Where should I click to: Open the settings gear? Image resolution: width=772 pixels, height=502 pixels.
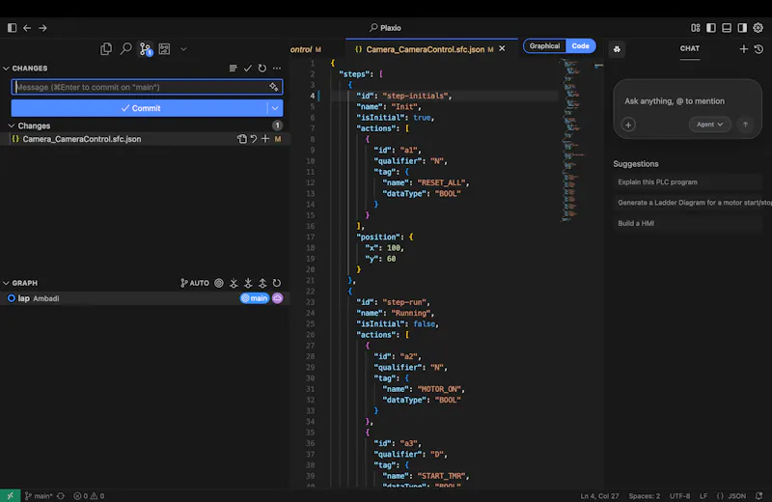coord(758,28)
